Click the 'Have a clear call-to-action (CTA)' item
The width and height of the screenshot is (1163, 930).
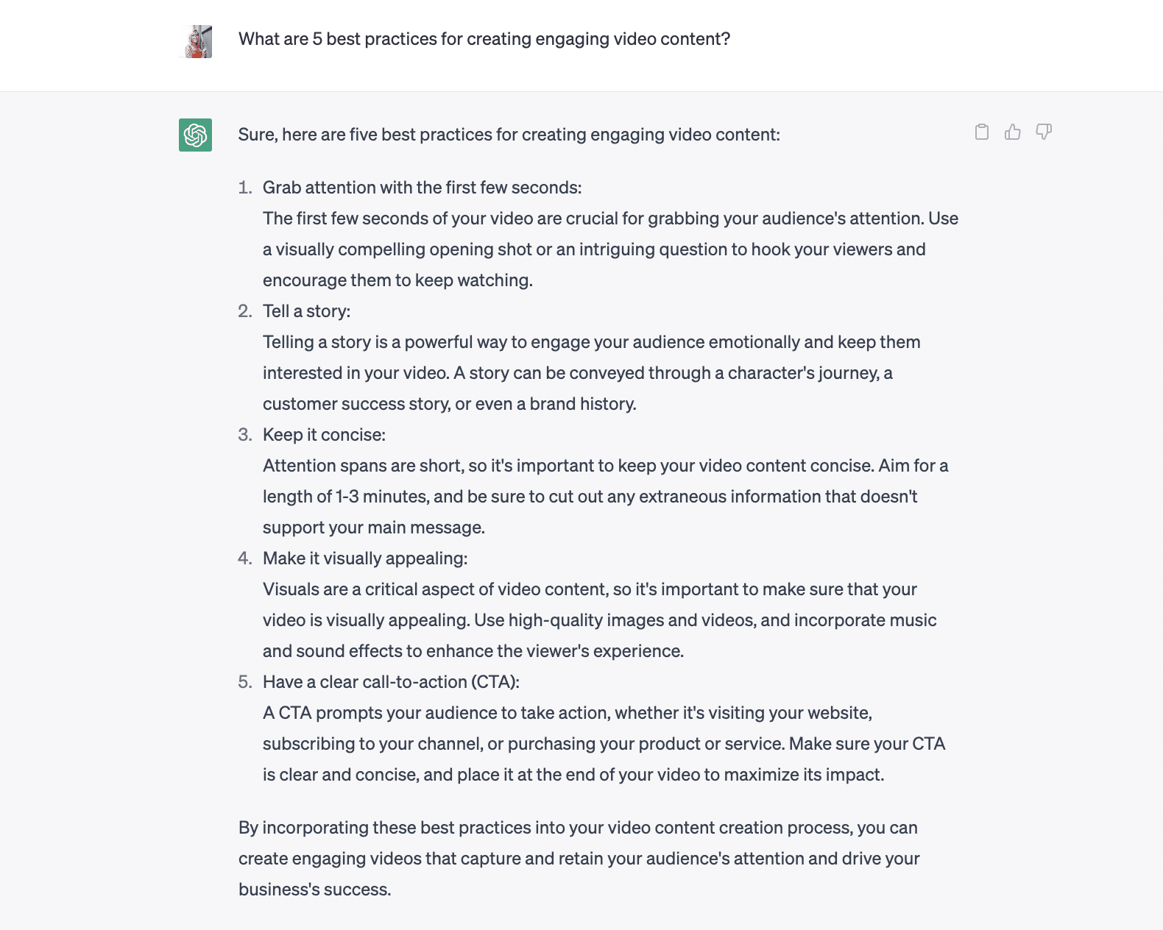(x=391, y=682)
